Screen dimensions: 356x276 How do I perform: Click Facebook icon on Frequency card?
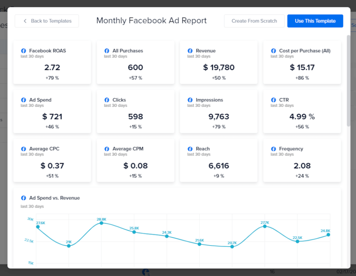274,149
